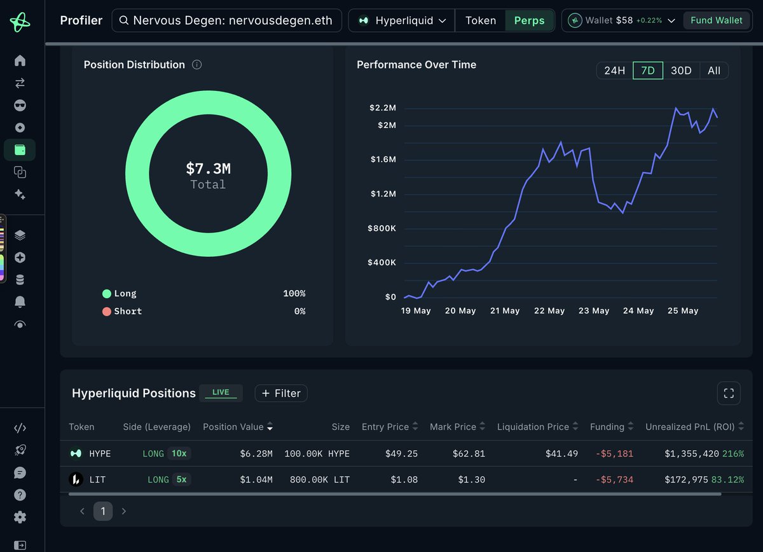
Task: Expand Hyperliquid Positions table to fullscreen
Action: (729, 393)
